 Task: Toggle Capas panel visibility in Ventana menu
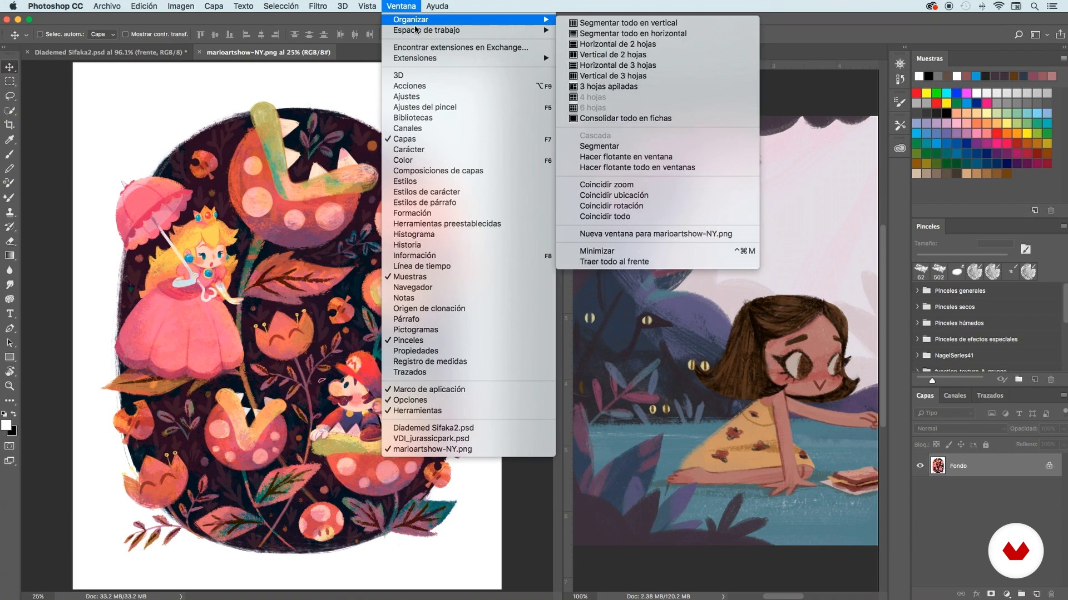tap(468, 139)
